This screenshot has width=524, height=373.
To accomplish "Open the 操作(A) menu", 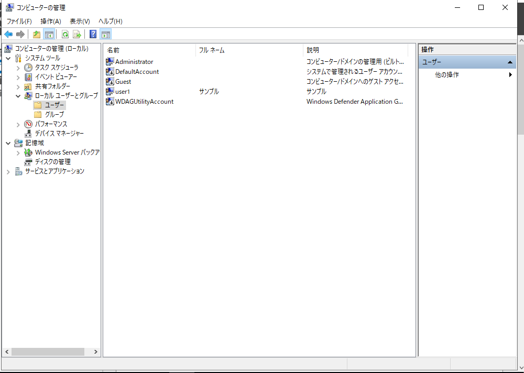I will pyautogui.click(x=51, y=21).
